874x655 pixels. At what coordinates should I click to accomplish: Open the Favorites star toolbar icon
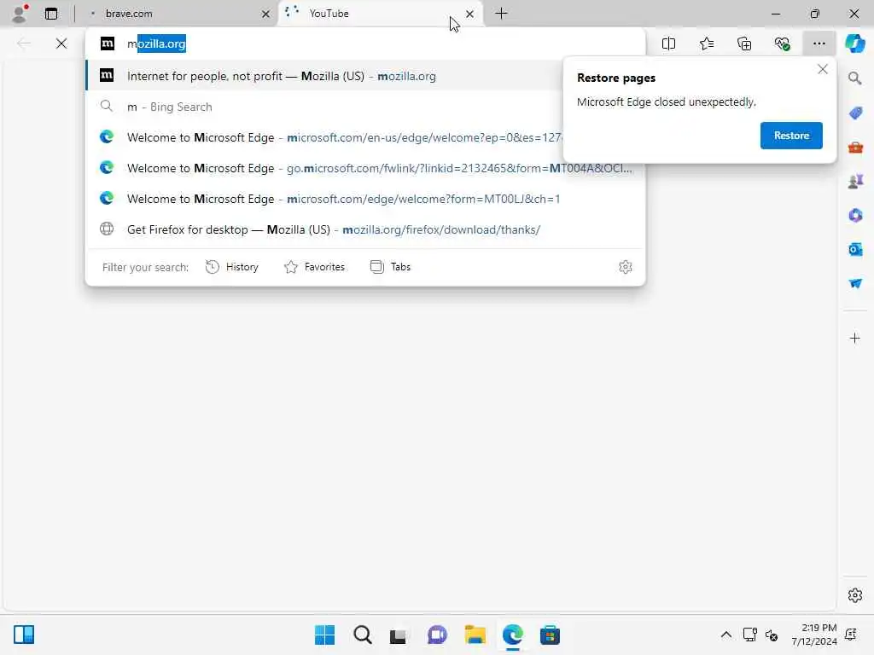coord(706,43)
